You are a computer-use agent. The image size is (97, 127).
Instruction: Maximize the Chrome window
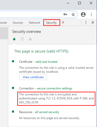(79, 3)
